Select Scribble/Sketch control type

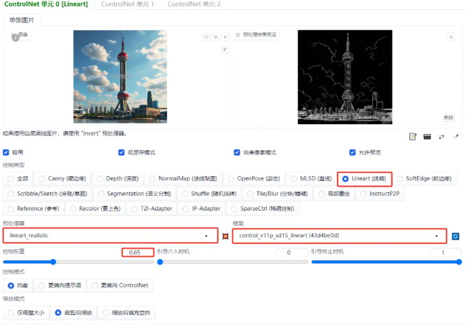tap(48, 194)
